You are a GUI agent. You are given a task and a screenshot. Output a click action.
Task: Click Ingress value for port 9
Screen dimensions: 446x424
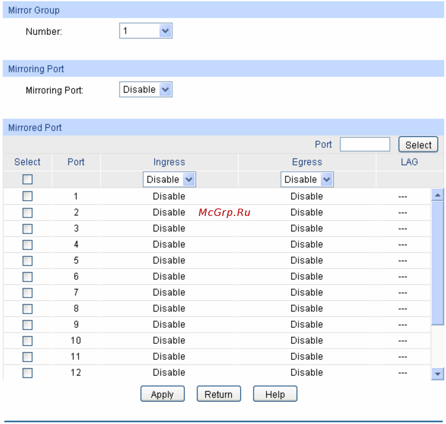(x=169, y=324)
